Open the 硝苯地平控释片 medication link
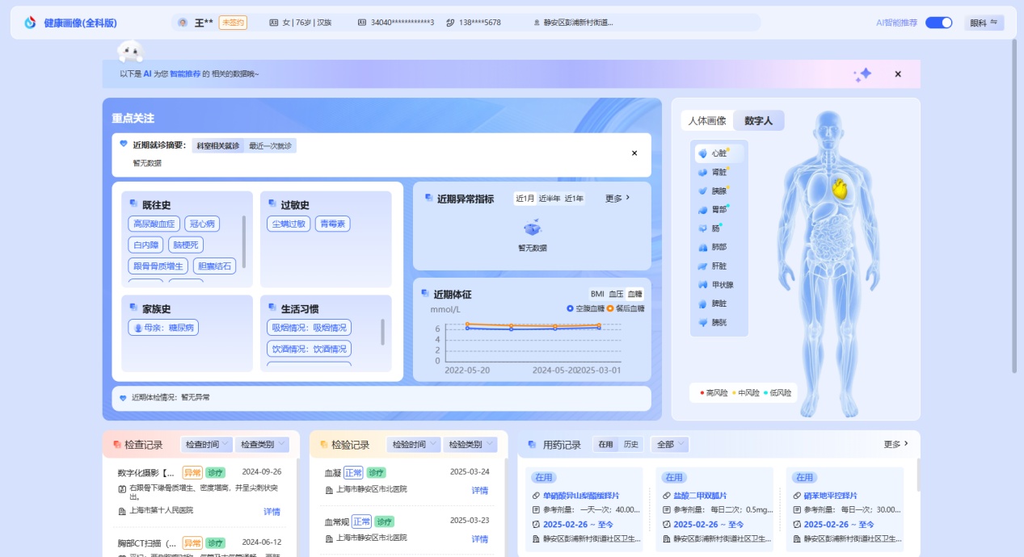 coord(830,496)
